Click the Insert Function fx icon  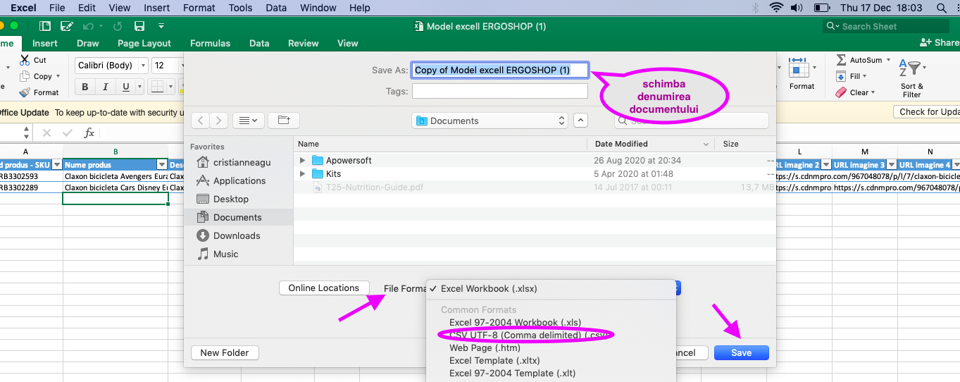pos(89,133)
